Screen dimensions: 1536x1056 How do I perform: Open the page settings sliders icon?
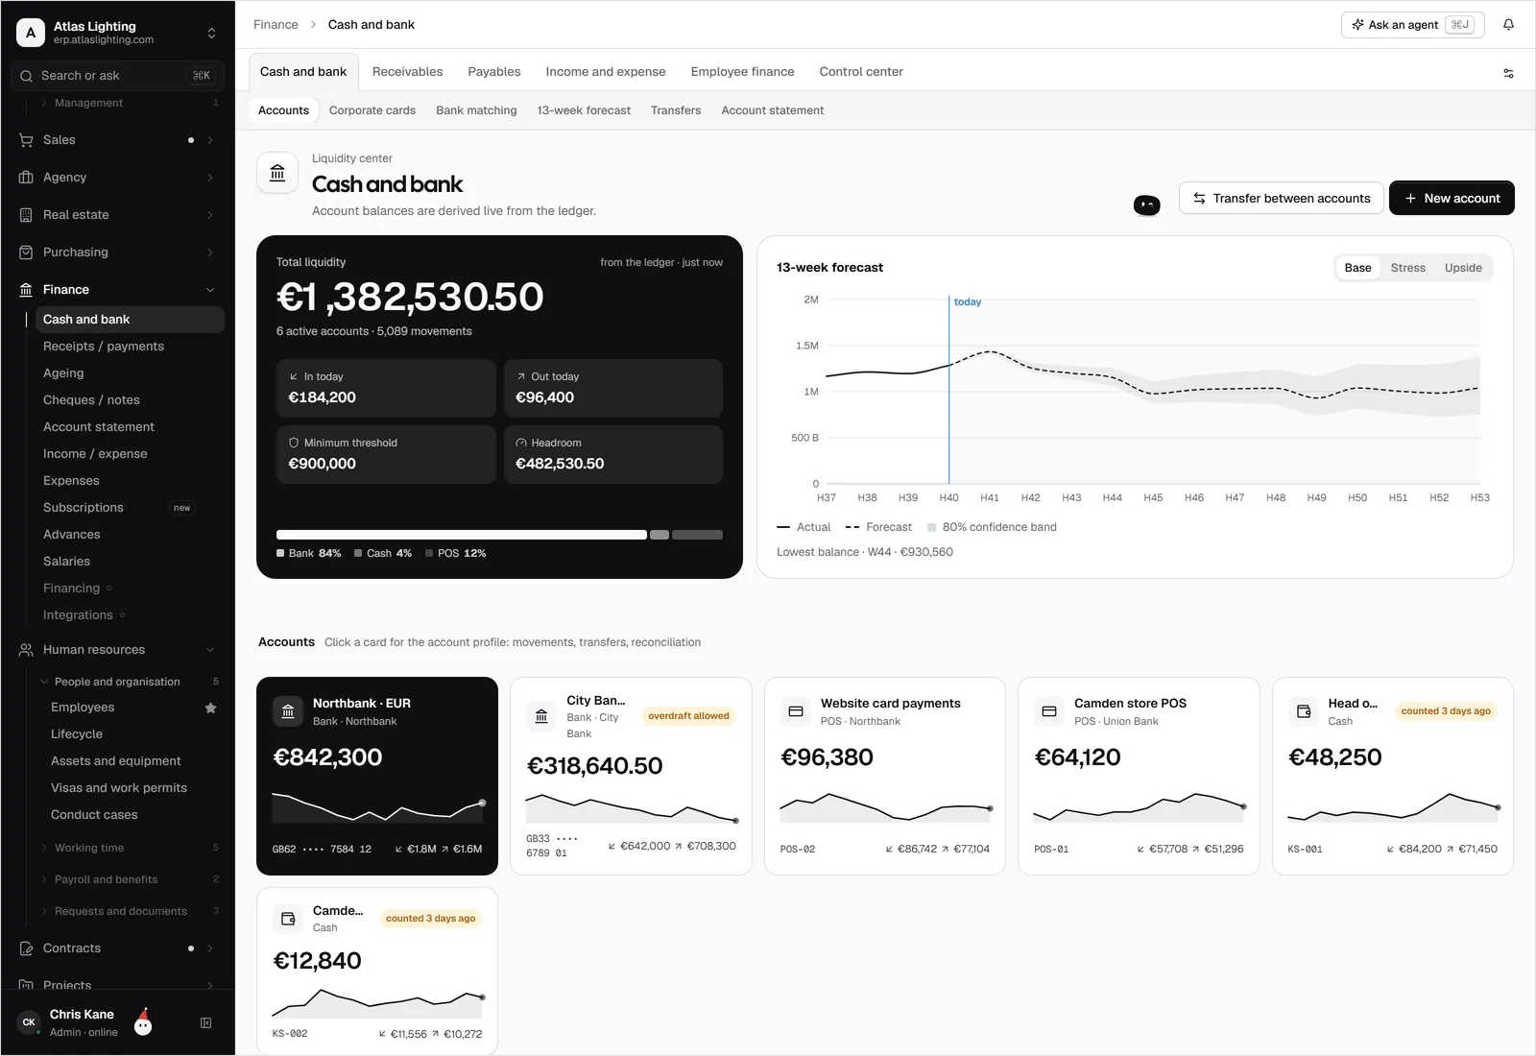pos(1508,73)
